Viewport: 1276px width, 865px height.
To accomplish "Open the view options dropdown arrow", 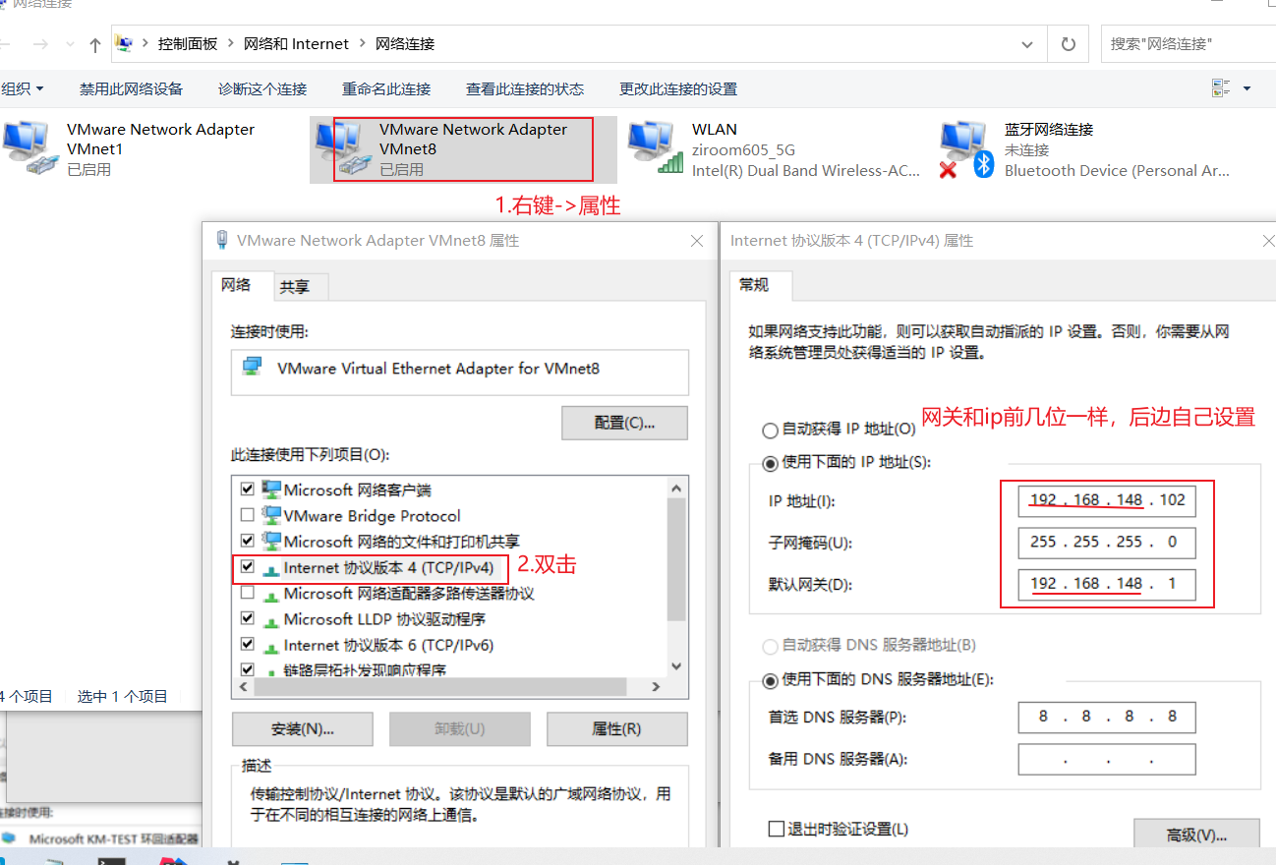I will (1247, 88).
